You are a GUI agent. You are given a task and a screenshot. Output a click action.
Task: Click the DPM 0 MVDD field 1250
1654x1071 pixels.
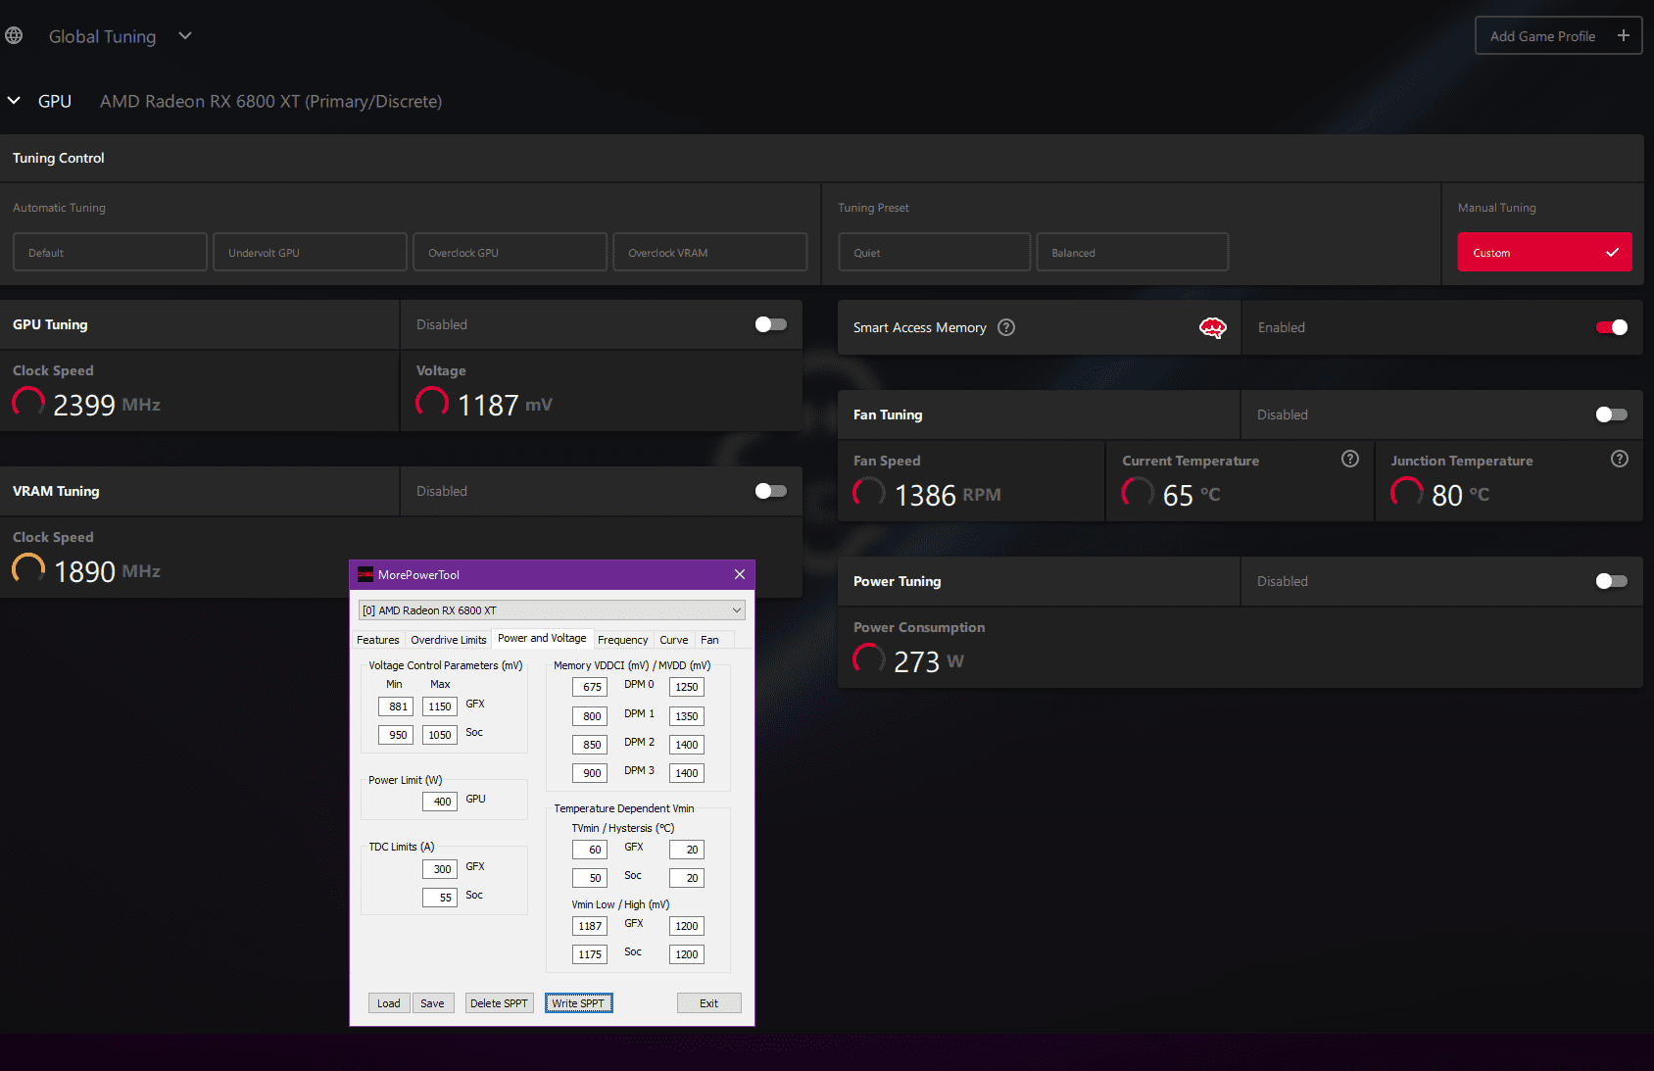click(x=687, y=687)
